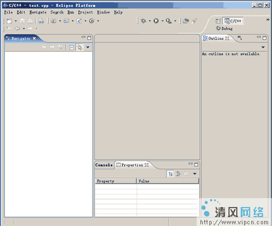Expand the New source file dropdown
Image resolution: width=272 pixels, height=226 pixels.
pyautogui.click(x=85, y=21)
